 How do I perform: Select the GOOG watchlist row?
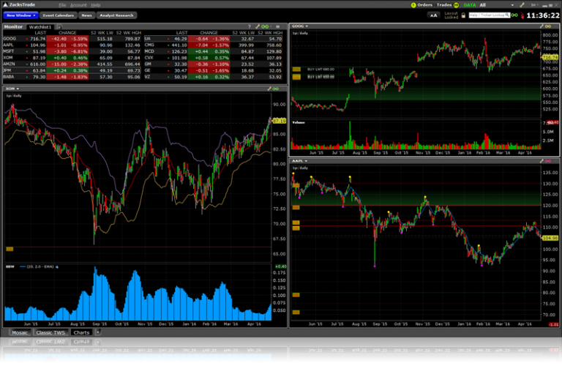coord(72,39)
